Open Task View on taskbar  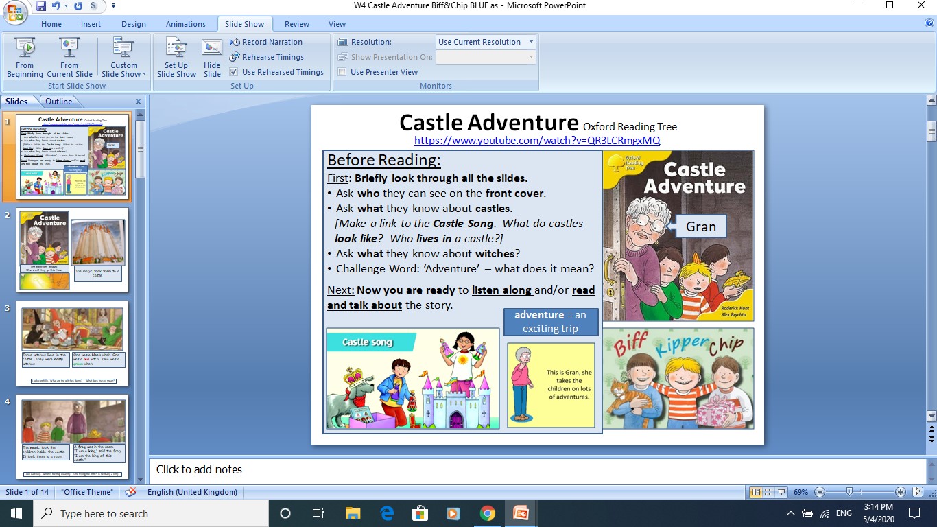click(x=318, y=513)
